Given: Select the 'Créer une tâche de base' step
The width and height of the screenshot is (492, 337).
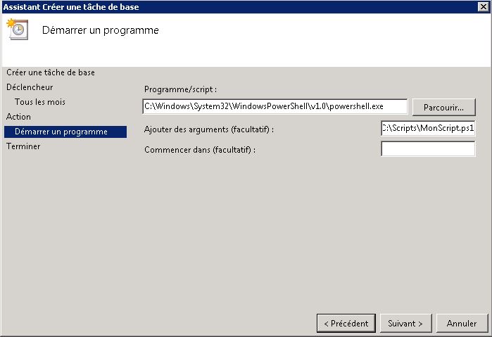Looking at the screenshot, I should click(x=51, y=72).
